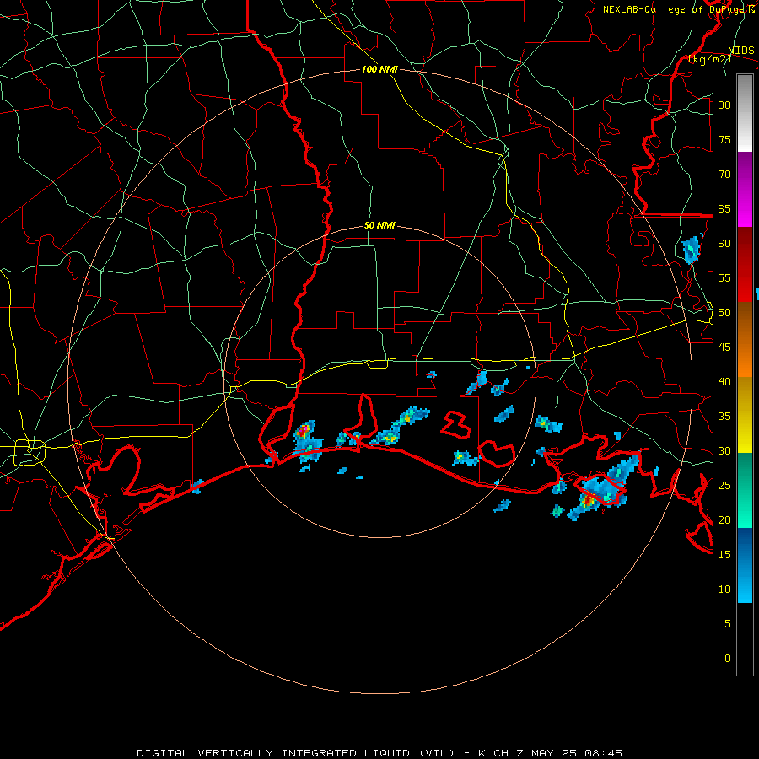
Task: Click the red segment of the color bar
Action: 745,265
